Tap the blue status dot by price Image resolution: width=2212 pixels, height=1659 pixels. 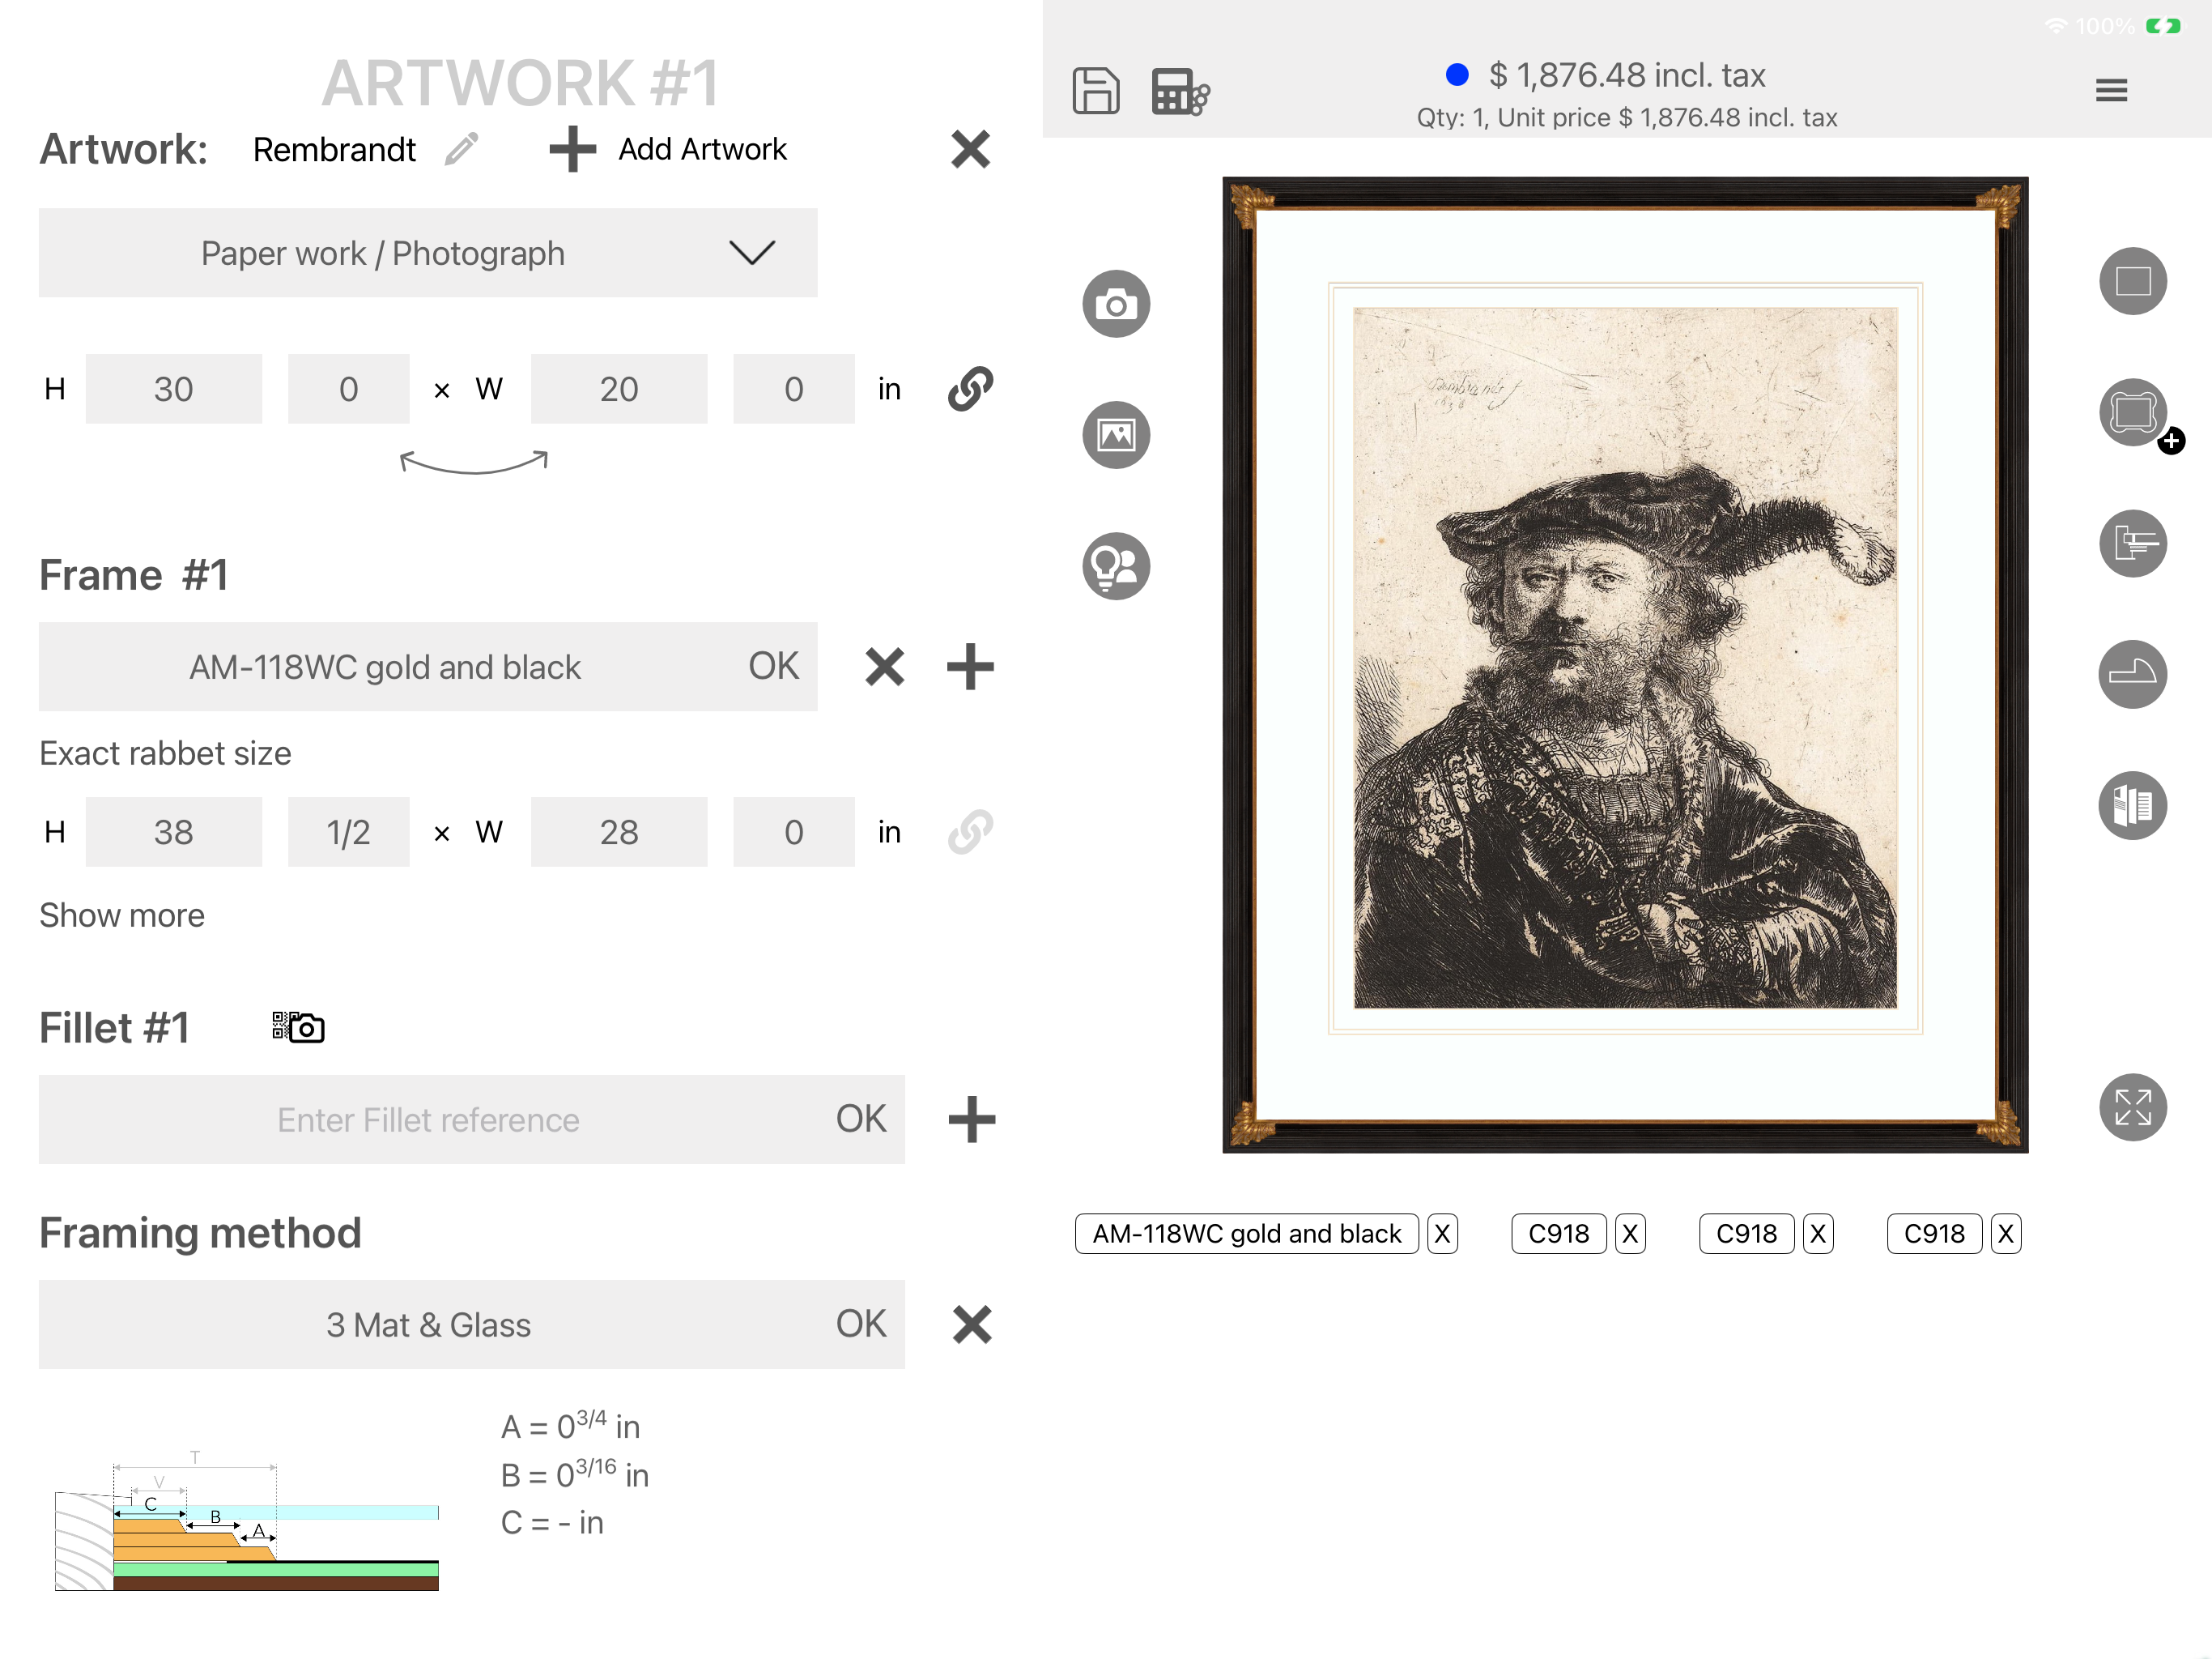pyautogui.click(x=1456, y=74)
